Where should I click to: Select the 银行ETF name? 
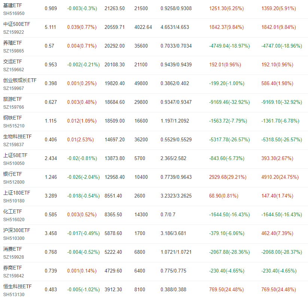pos(13,174)
